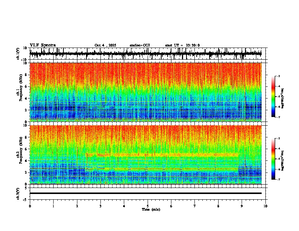Viewport: 299px width, 231px height.
Task: Click the 5 kHz emission band in ch.2 spectrogram
Action: (162, 155)
